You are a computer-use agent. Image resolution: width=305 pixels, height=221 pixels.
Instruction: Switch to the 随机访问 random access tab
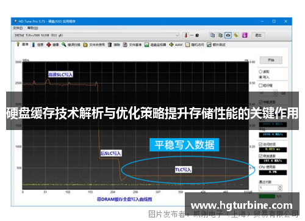(195, 45)
